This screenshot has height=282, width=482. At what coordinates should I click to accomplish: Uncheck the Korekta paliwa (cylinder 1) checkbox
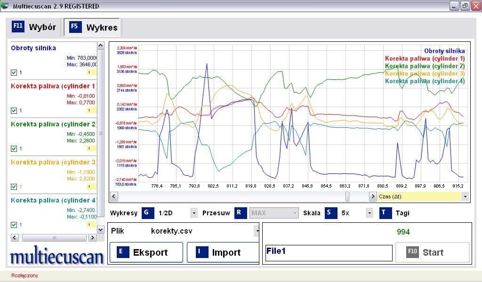coord(14,110)
